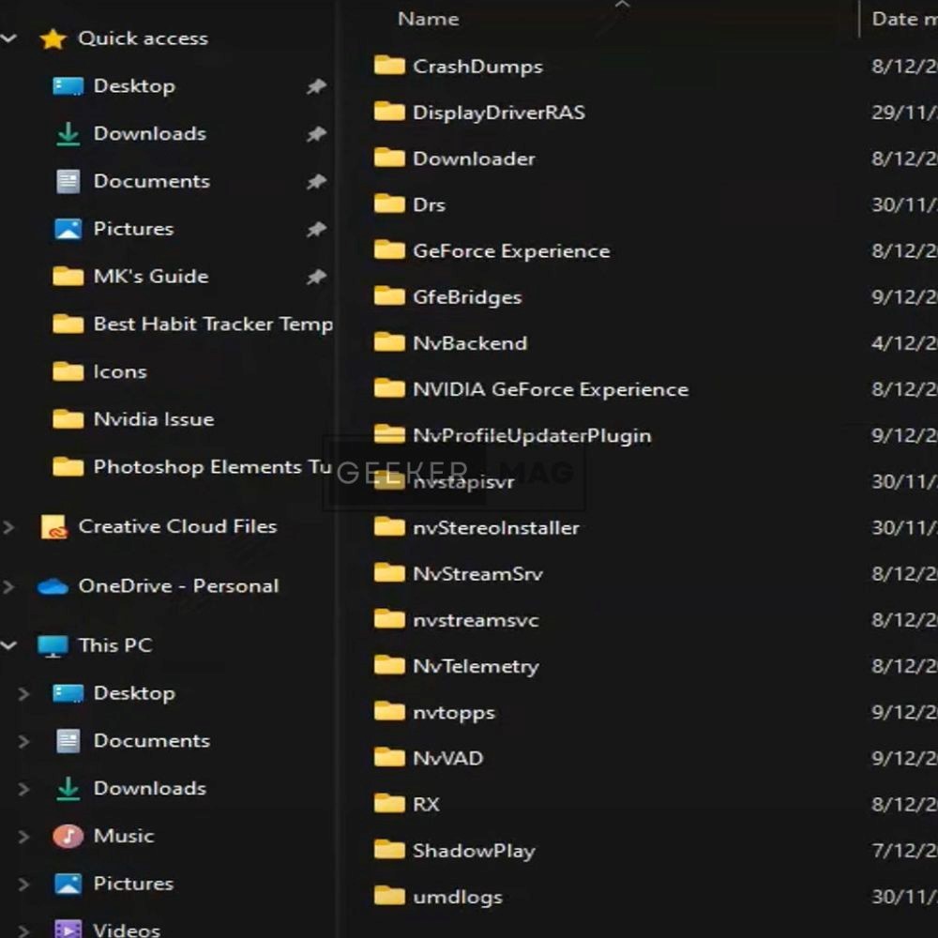This screenshot has height=938, width=938.
Task: Sort by the Name column header
Action: click(429, 19)
